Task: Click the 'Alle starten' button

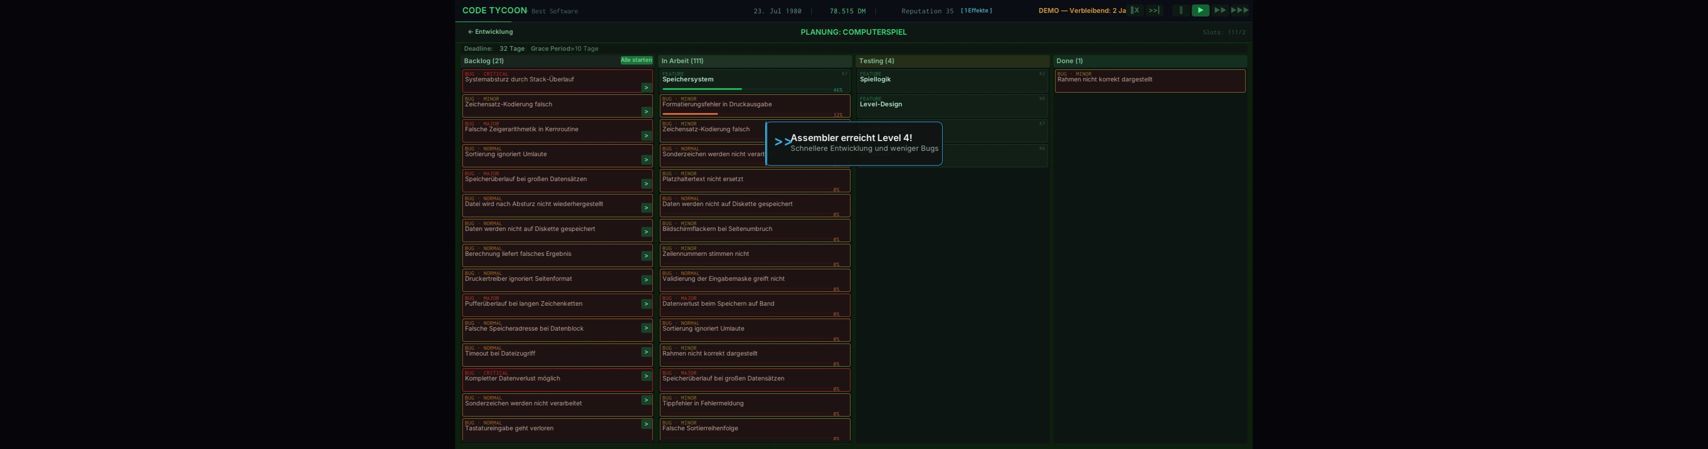Action: [636, 61]
